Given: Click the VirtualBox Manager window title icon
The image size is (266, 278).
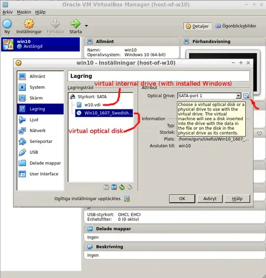Looking at the screenshot, I should pos(5,4).
